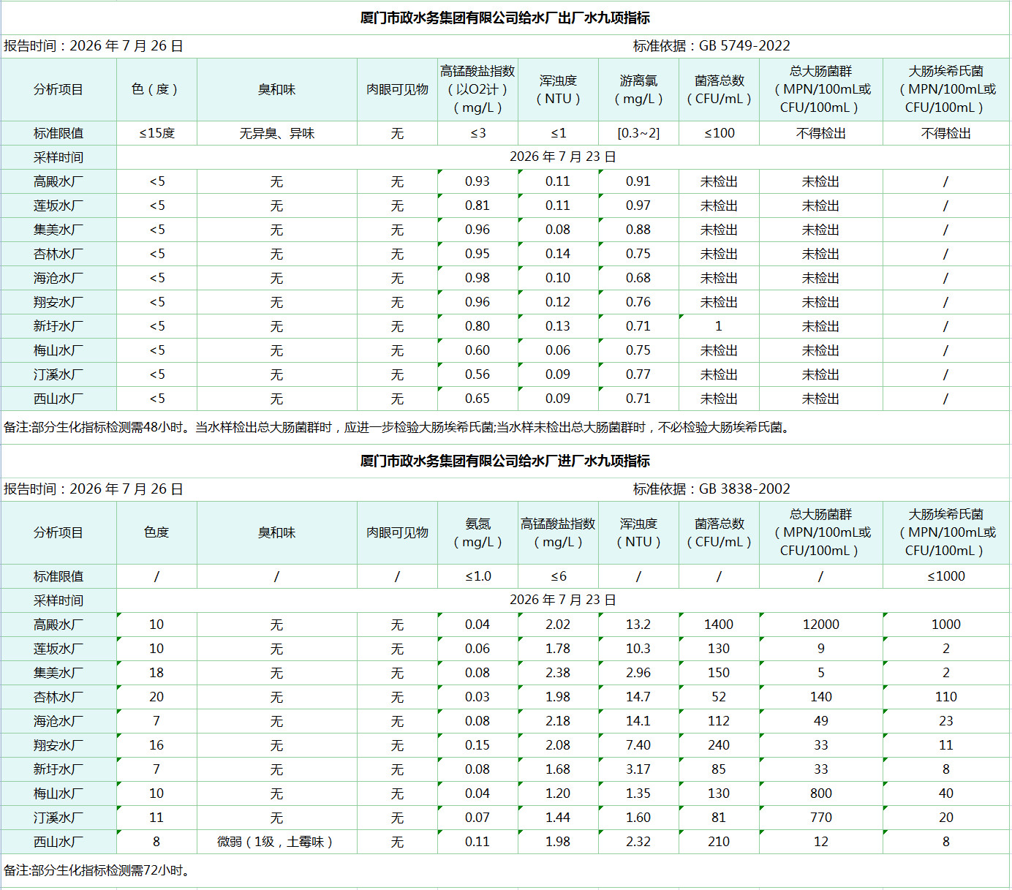This screenshot has width=1012, height=890.
Task: Click 0.65 value in 西山水厂 出厂水 row
Action: click(477, 399)
